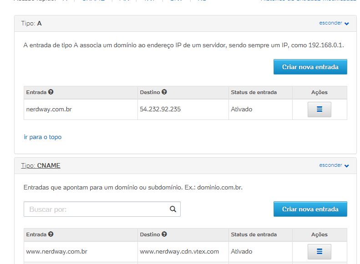This screenshot has width=360, height=264.
Task: Collapse the Tipo CNAME section with esconder
Action: tap(334, 165)
